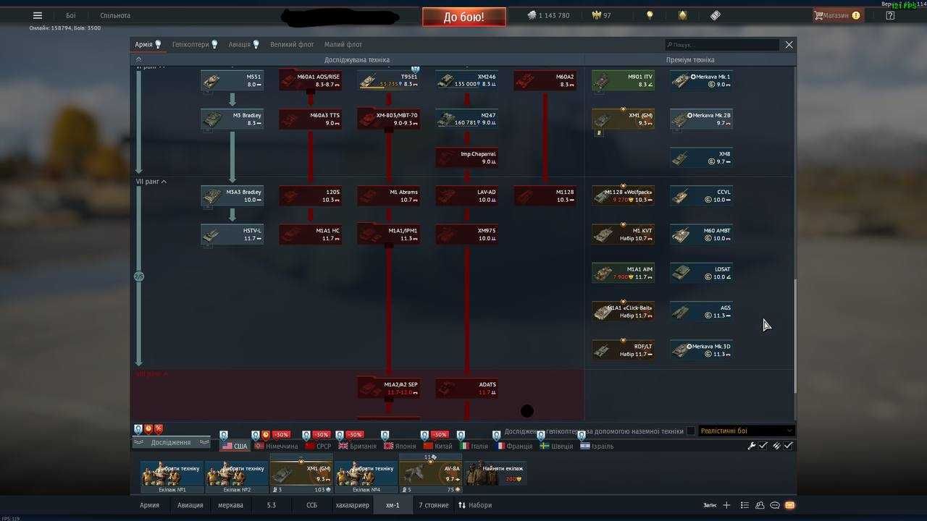The height and width of the screenshot is (521, 927).
Task: Select the M247 vehicle card
Action: 466,119
